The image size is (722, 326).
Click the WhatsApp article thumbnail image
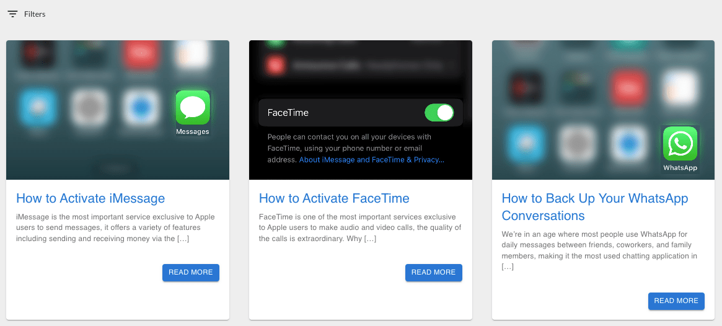coord(604,110)
